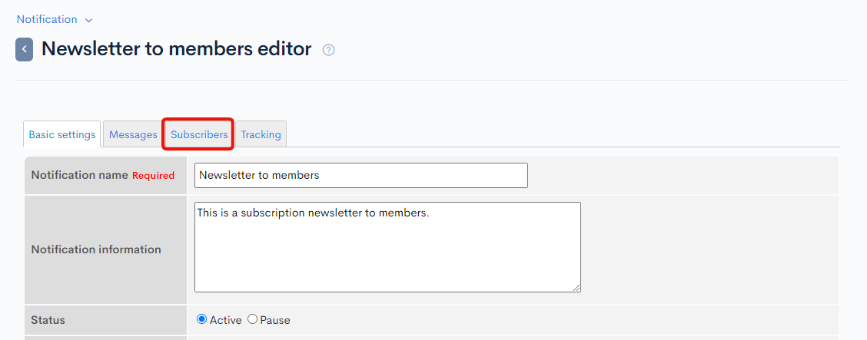Click the red Required marker

click(153, 176)
